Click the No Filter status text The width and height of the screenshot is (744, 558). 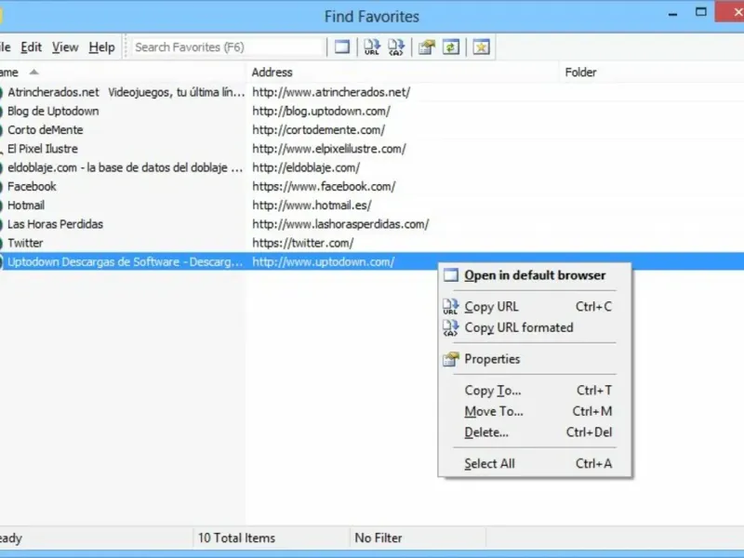click(x=379, y=538)
